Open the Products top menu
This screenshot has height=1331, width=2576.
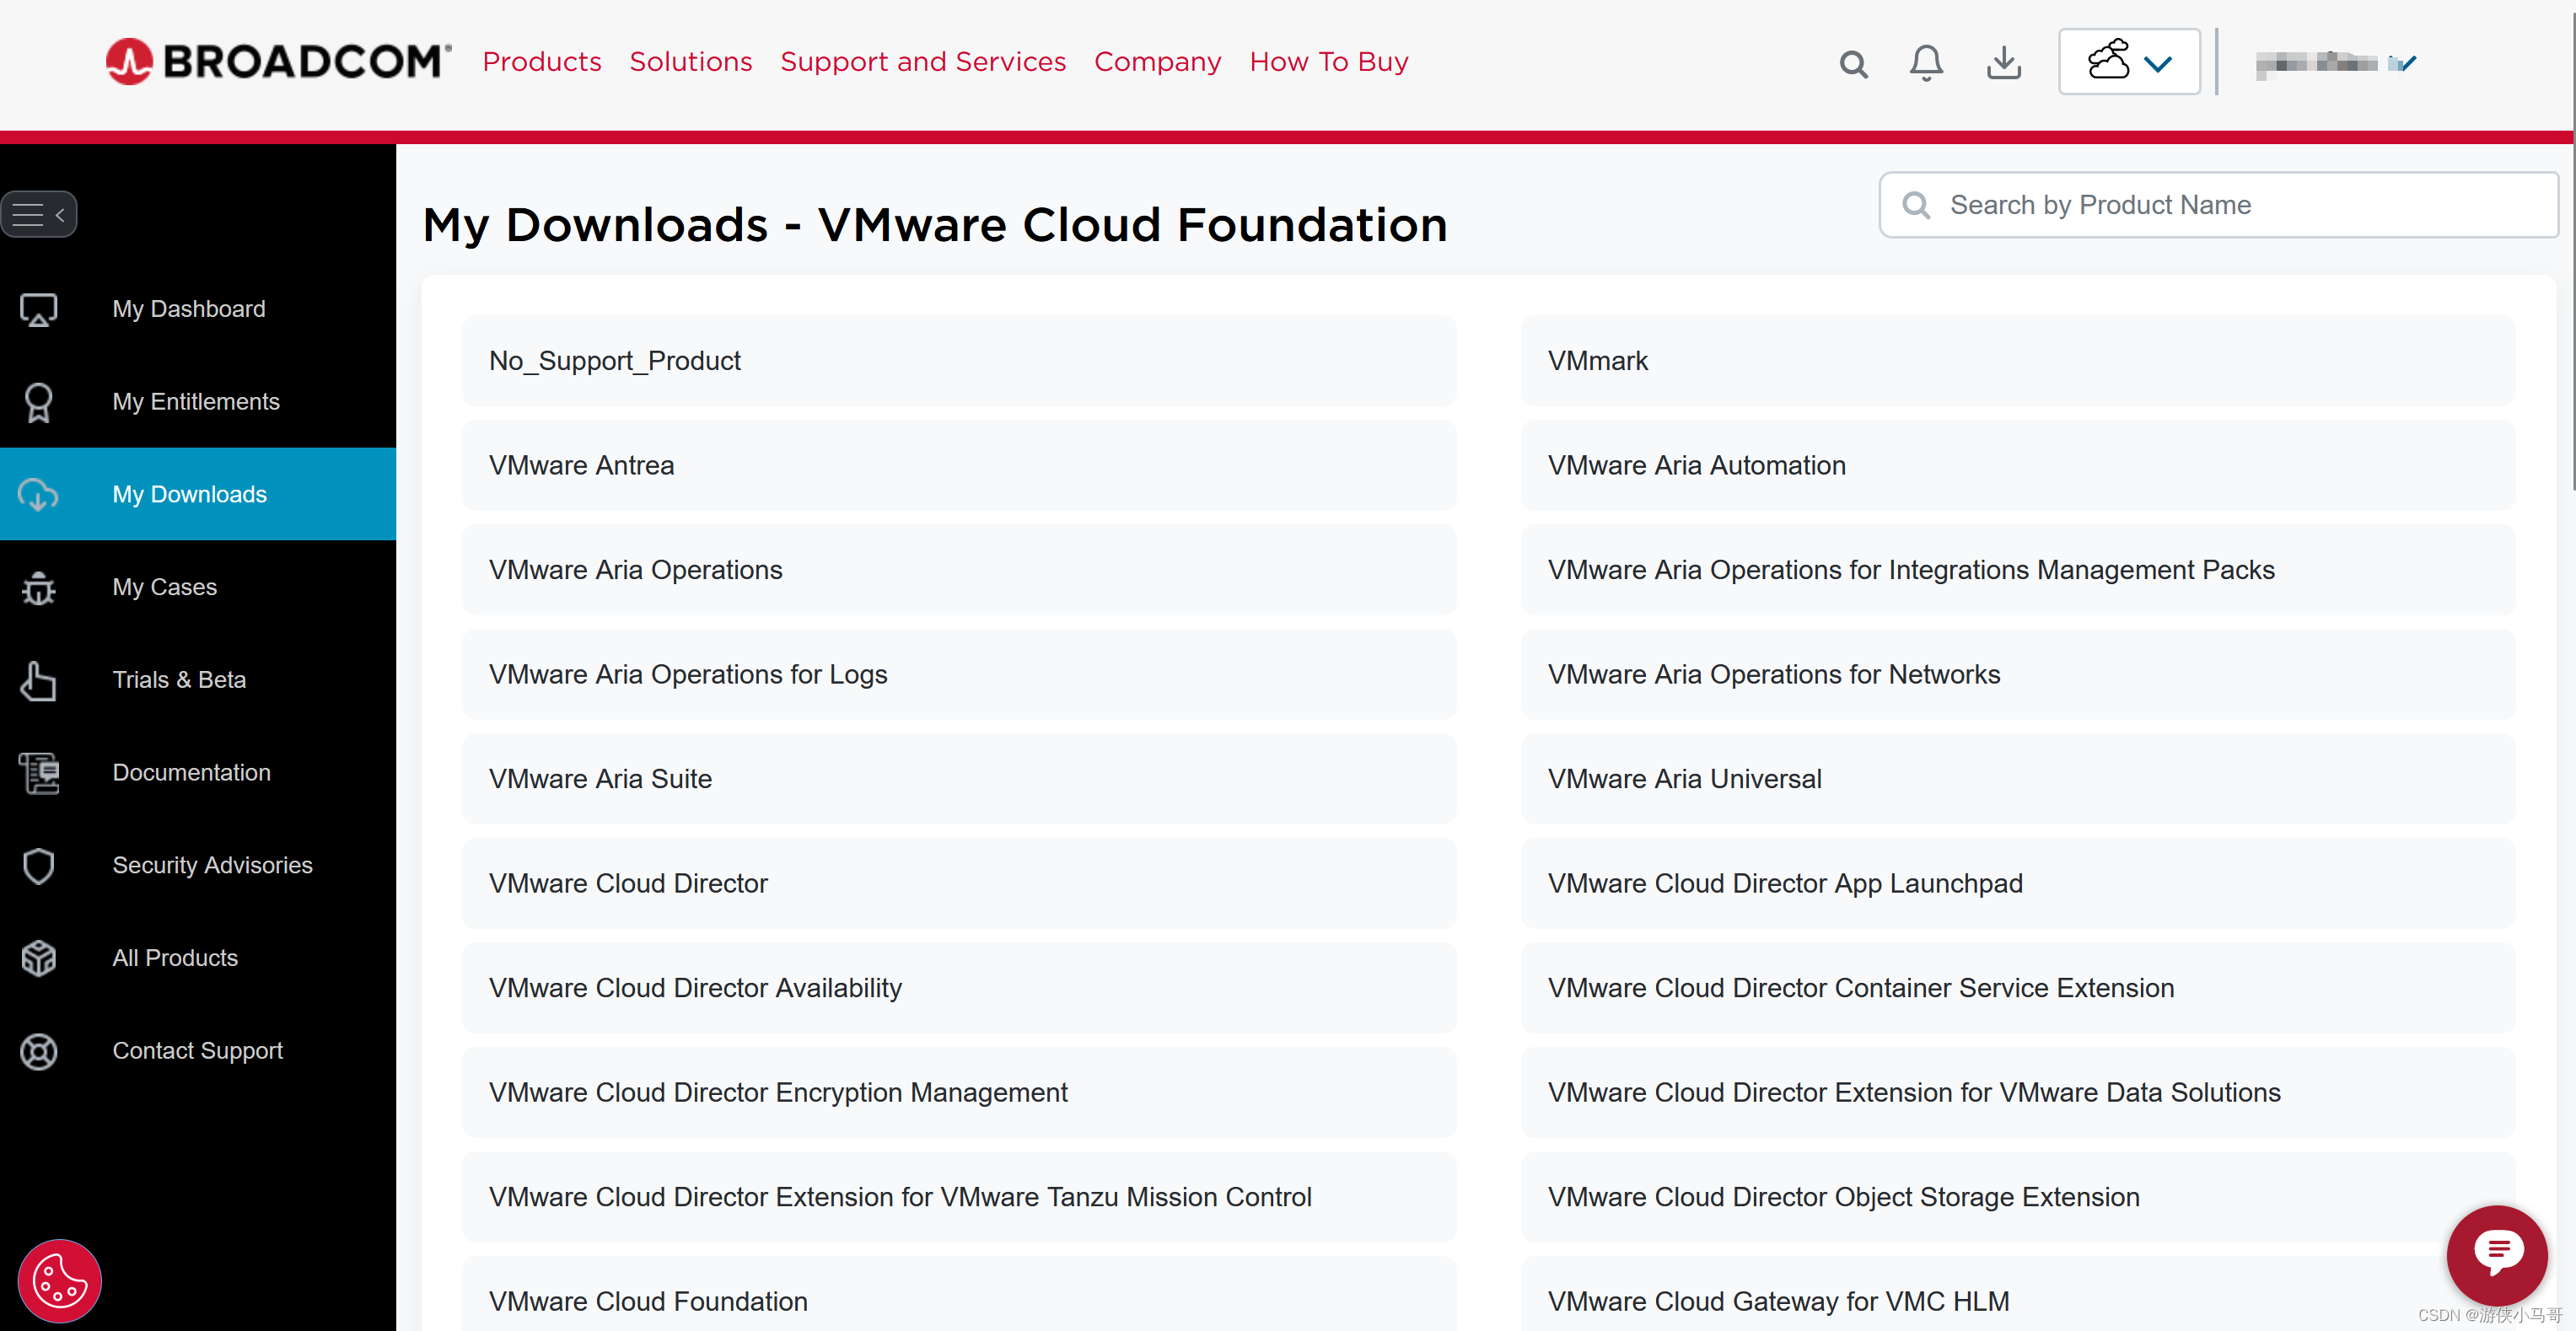point(542,62)
